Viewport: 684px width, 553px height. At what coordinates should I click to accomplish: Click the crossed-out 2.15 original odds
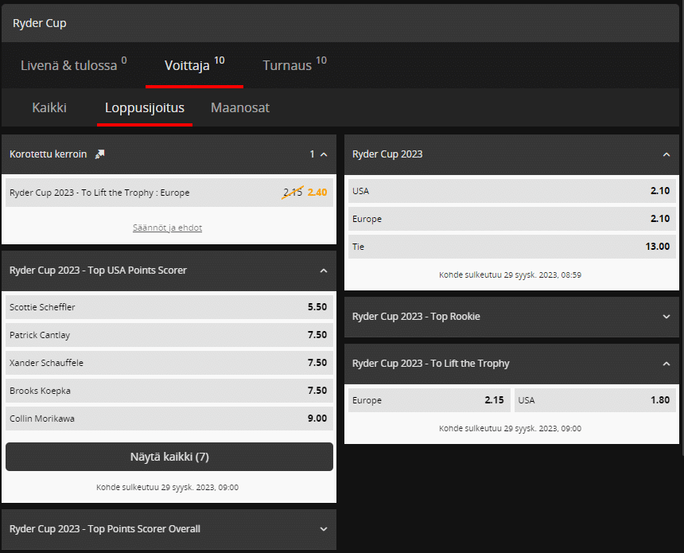(x=293, y=192)
